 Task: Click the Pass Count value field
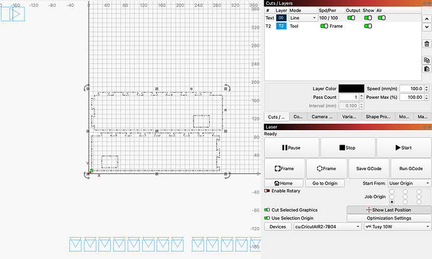click(x=349, y=97)
